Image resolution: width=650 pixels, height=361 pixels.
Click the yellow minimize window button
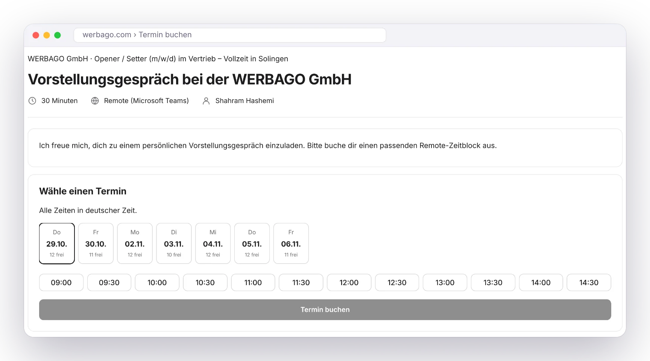click(47, 35)
